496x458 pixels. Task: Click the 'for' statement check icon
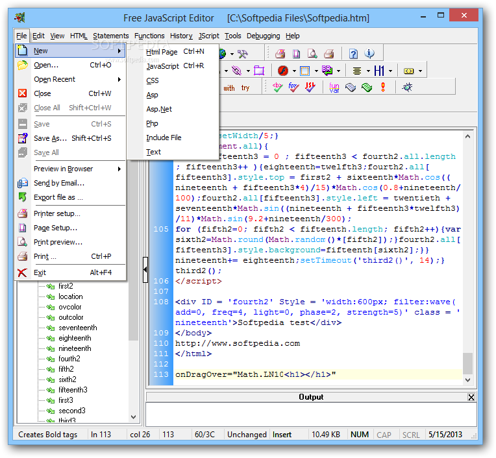pos(293,87)
